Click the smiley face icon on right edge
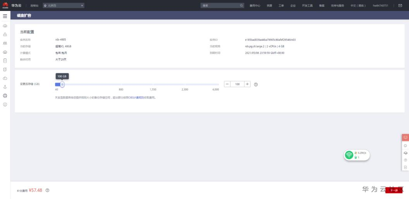This screenshot has width=409, height=199. coord(406,146)
